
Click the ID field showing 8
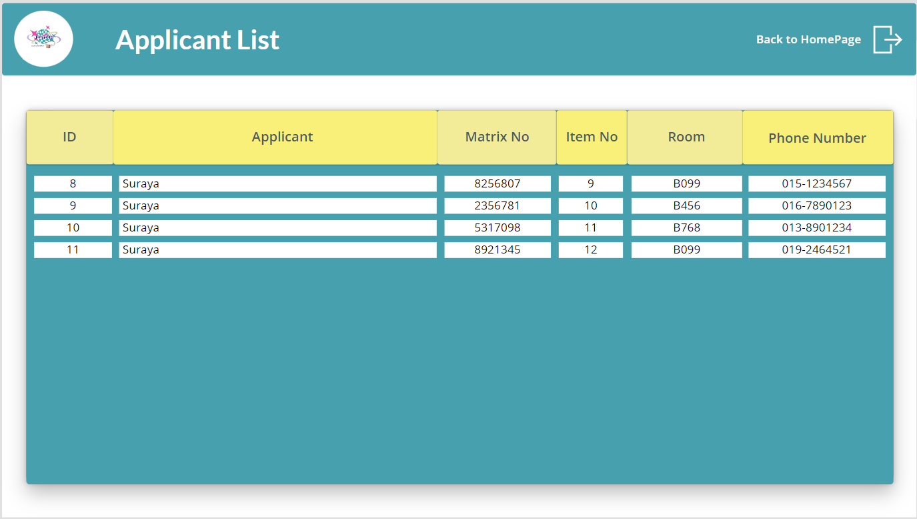tap(73, 183)
